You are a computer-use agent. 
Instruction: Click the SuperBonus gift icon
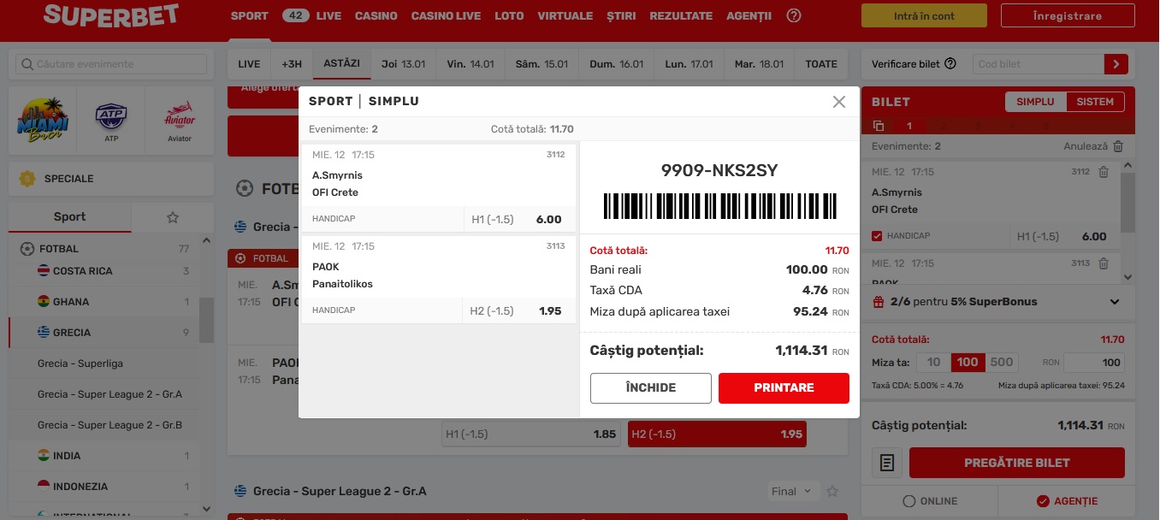click(879, 302)
